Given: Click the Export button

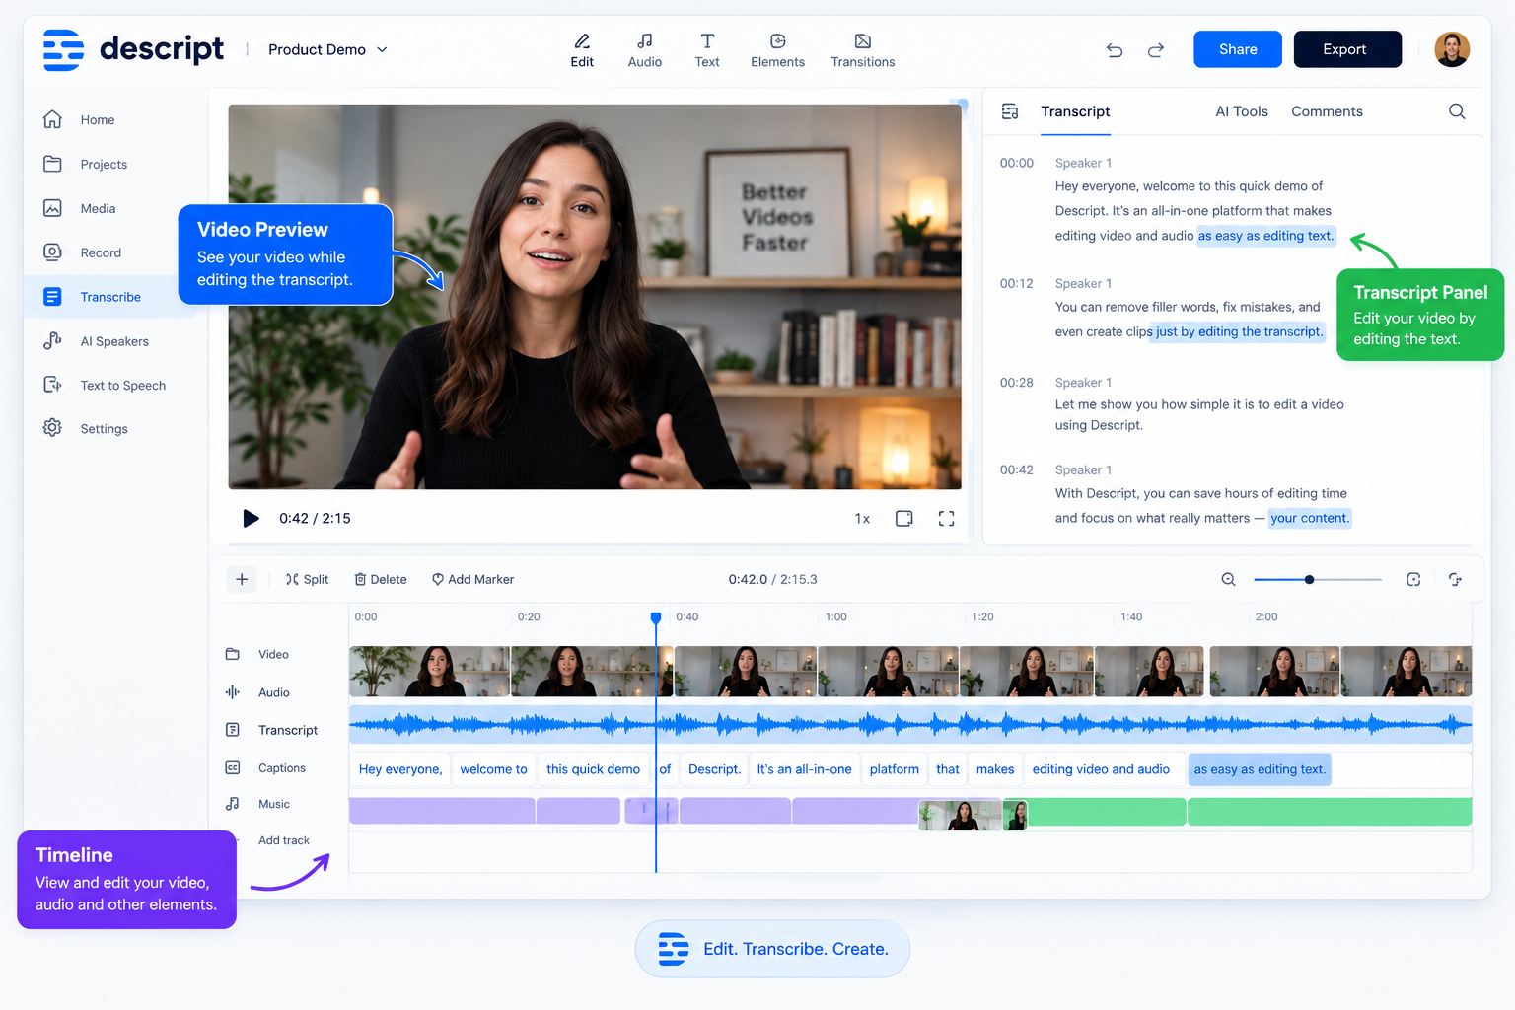Looking at the screenshot, I should point(1347,49).
